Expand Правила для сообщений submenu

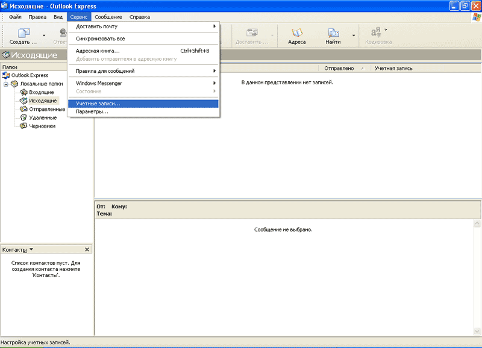(143, 71)
